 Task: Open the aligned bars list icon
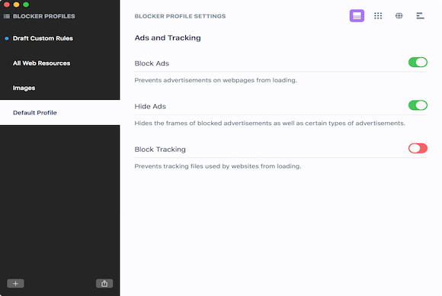pos(420,16)
